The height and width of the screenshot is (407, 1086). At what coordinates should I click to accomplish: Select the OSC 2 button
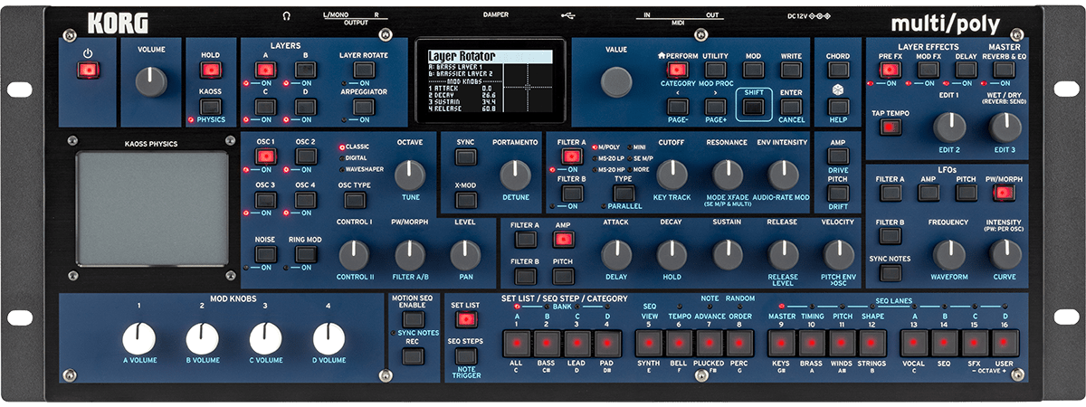point(305,156)
